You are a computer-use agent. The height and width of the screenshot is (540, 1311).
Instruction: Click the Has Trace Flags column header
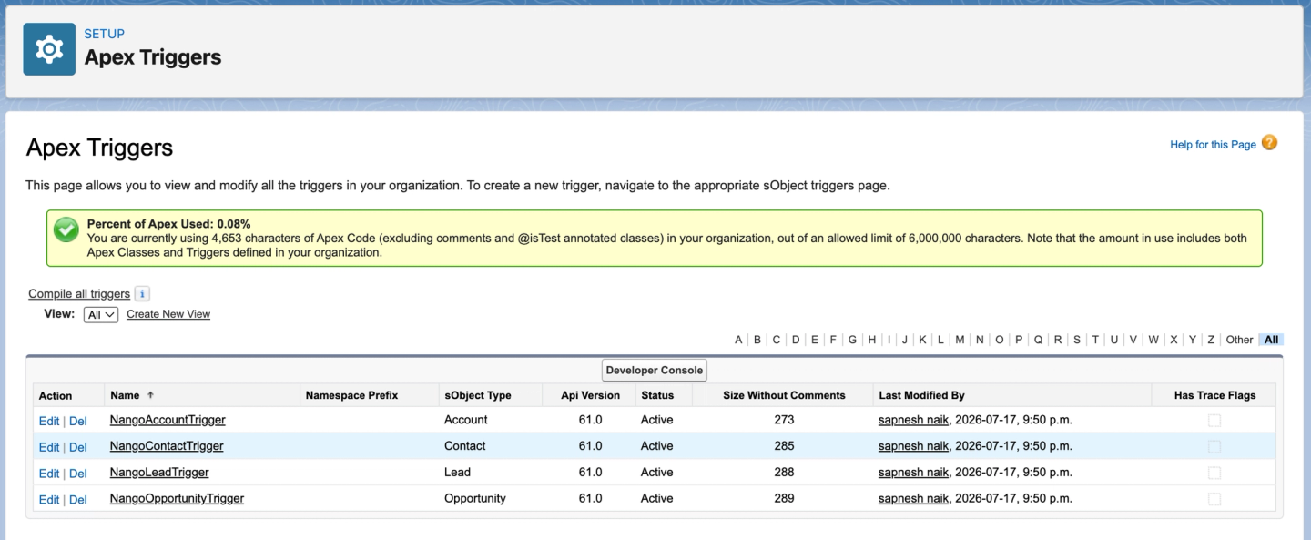coord(1214,395)
